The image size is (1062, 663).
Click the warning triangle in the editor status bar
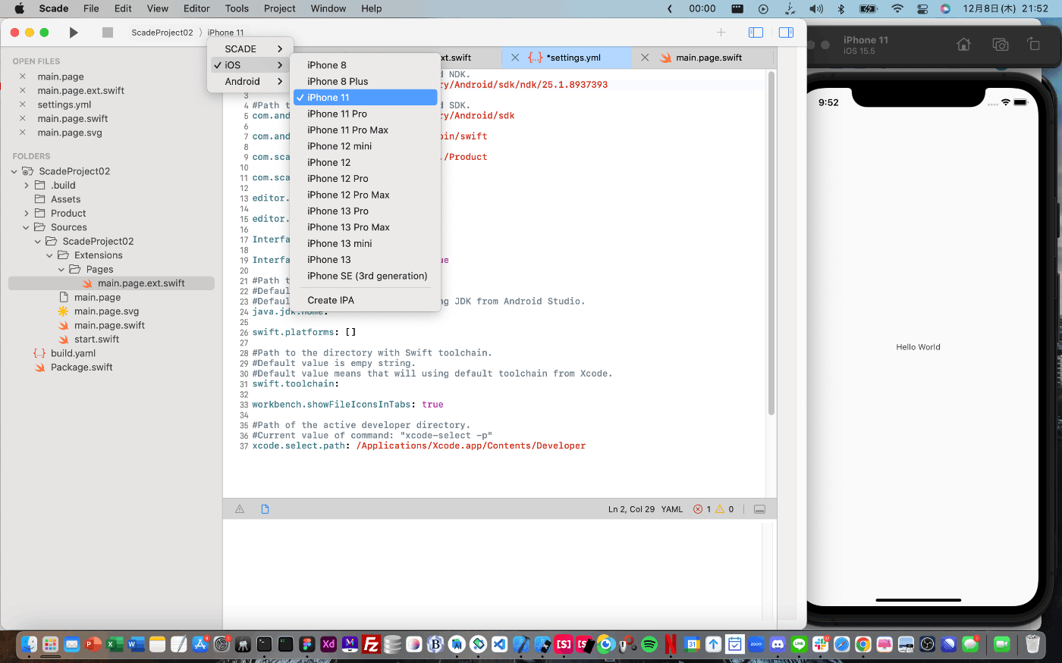(x=240, y=509)
